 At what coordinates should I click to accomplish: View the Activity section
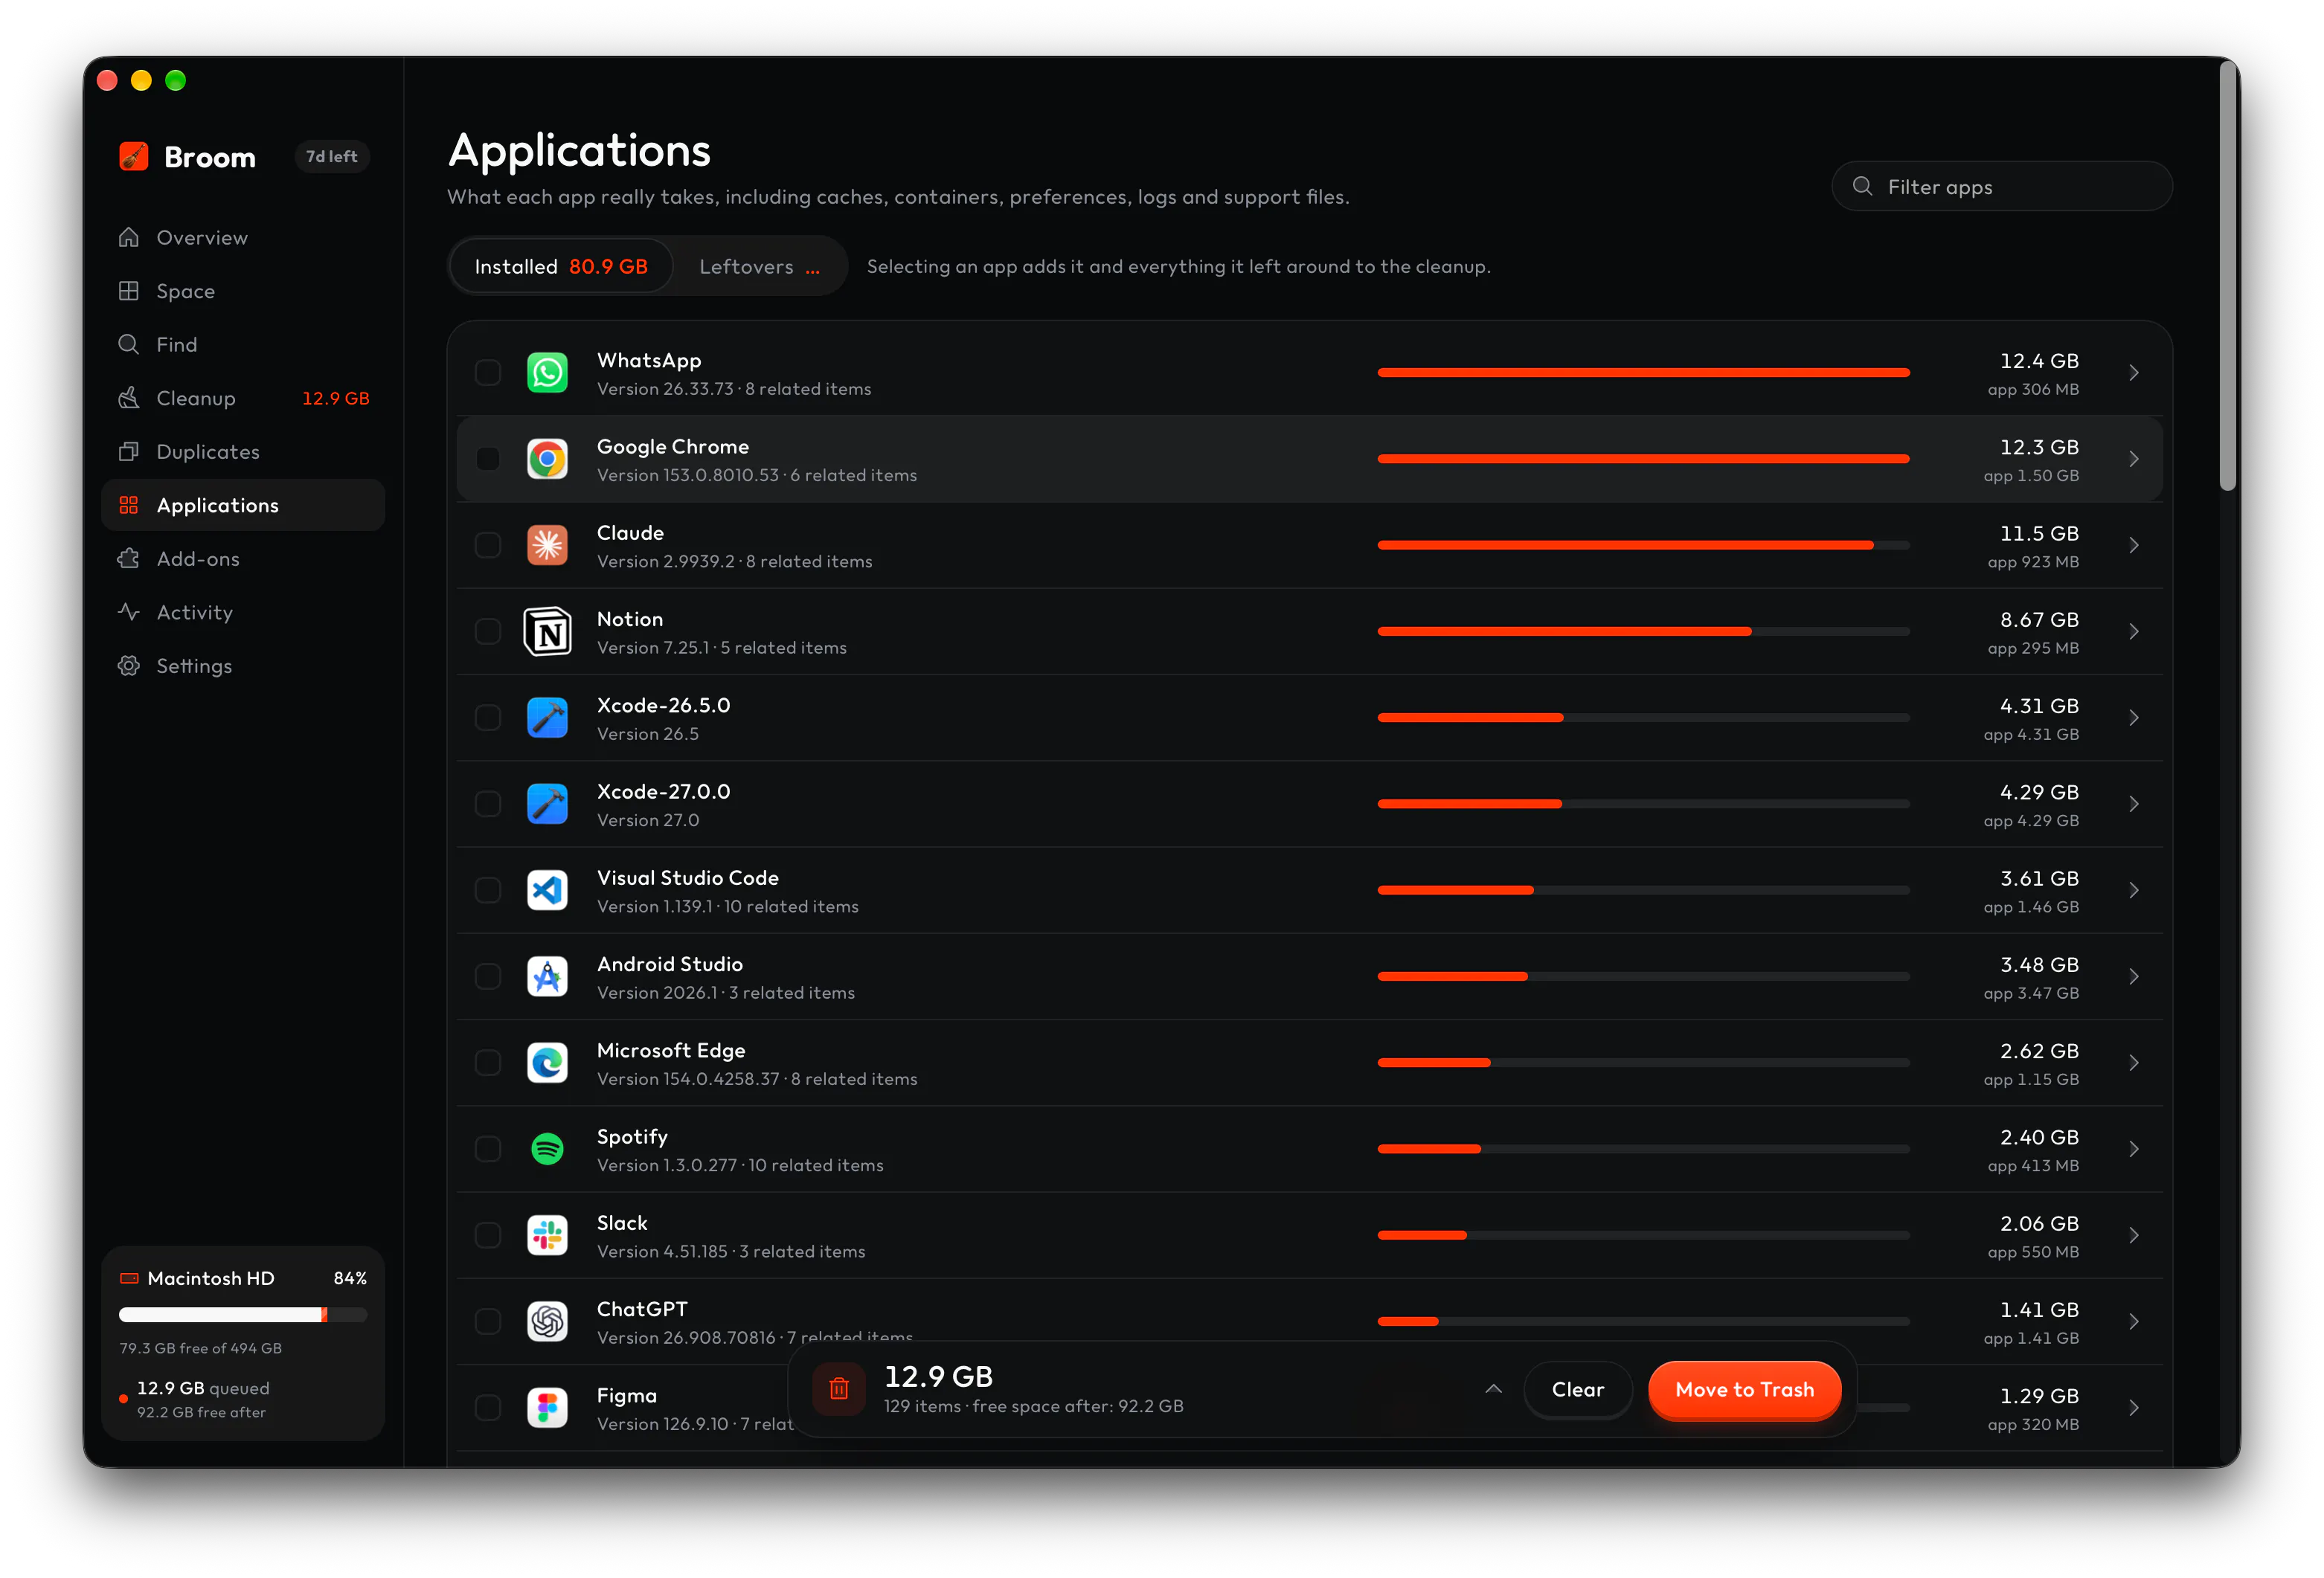(243, 613)
